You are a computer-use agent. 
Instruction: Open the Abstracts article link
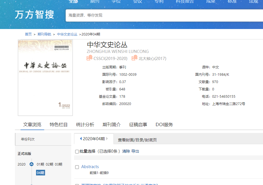point(90,167)
